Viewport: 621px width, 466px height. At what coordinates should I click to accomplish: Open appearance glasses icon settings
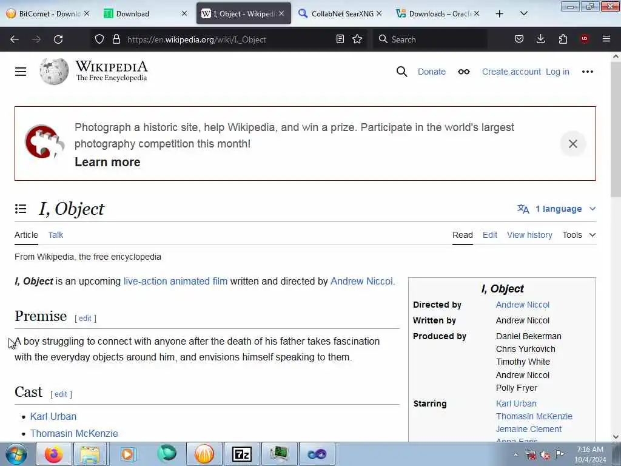click(464, 72)
